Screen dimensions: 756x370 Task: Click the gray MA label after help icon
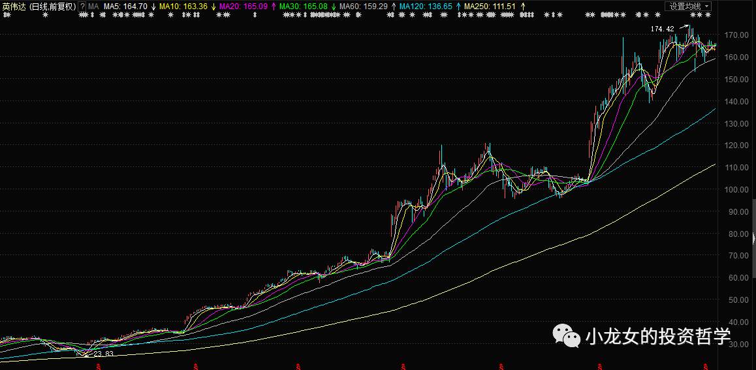(x=93, y=7)
